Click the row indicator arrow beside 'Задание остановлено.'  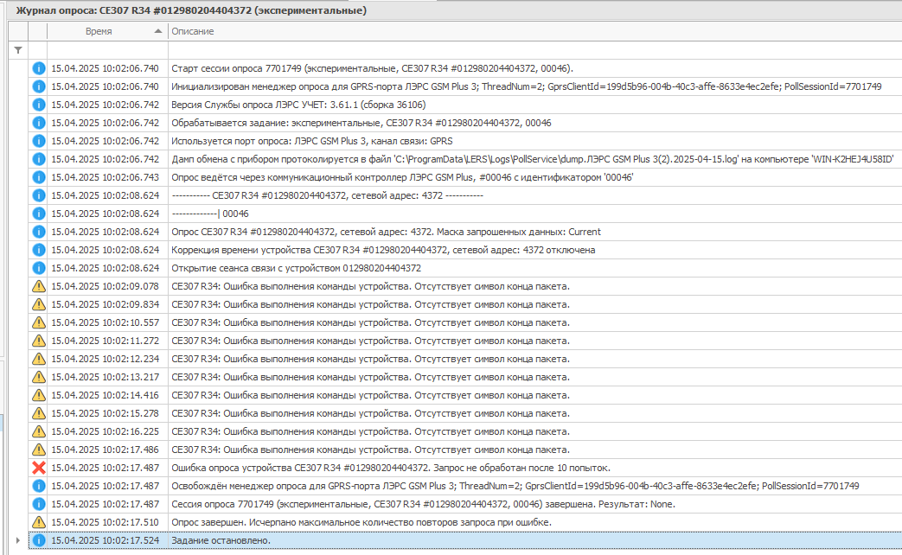pyautogui.click(x=18, y=540)
